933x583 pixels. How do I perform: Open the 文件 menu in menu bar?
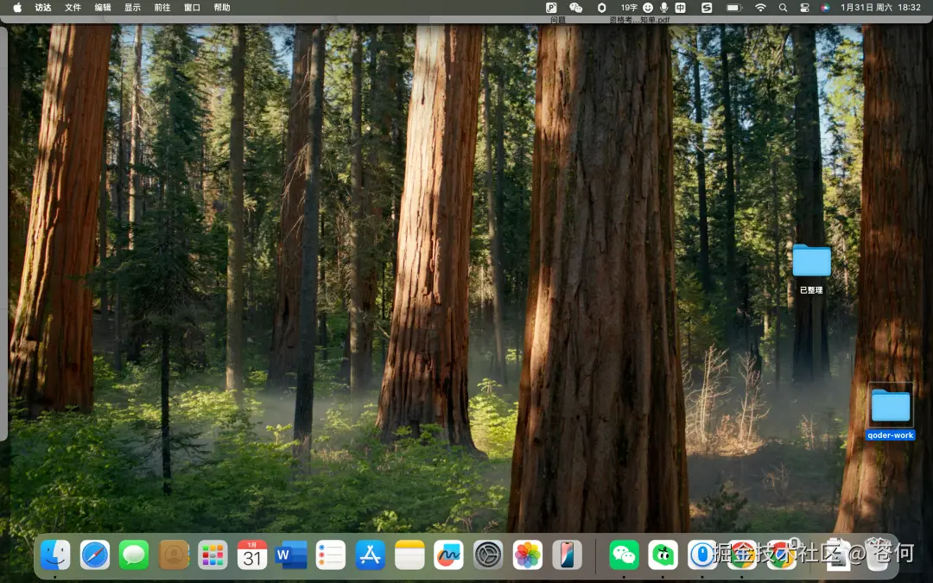[73, 7]
